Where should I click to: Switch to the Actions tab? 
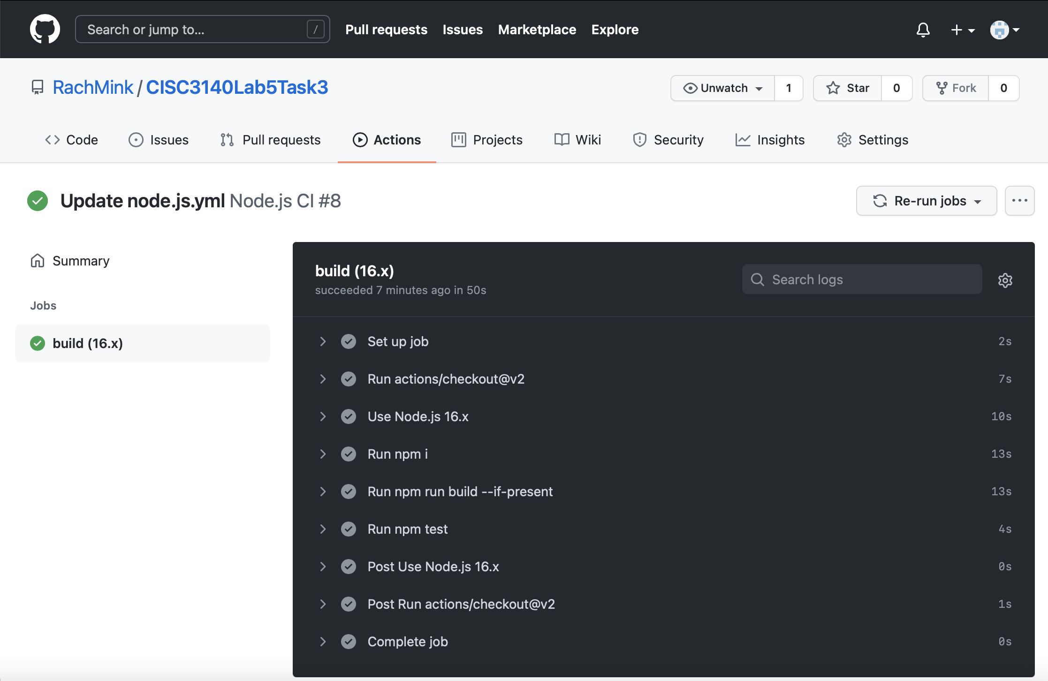pos(387,139)
